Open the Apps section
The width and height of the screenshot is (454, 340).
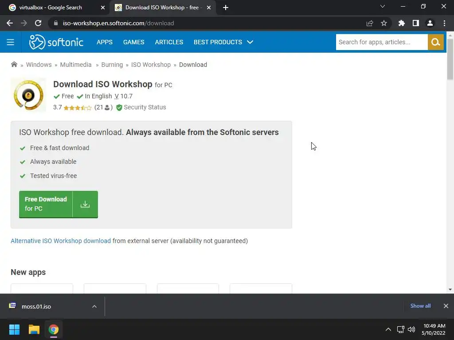coord(105,42)
